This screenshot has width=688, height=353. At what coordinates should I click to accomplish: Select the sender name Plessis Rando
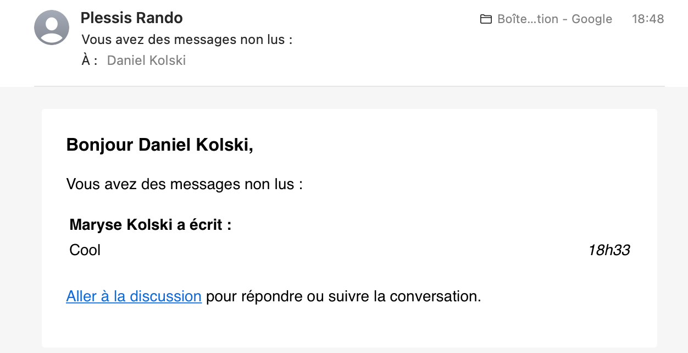click(x=131, y=18)
